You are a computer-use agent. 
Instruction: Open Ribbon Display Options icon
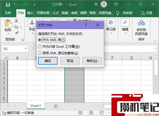116,4
